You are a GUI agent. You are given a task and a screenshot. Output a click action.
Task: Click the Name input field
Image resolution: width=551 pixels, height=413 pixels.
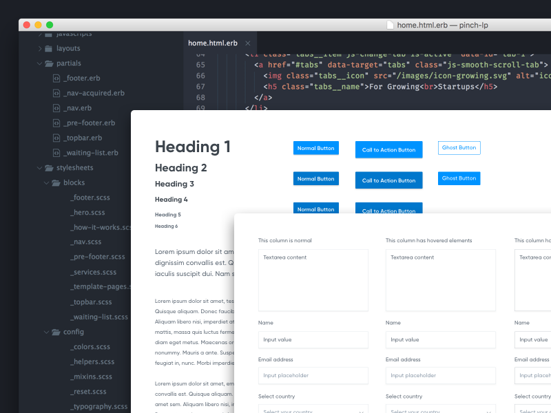313,339
